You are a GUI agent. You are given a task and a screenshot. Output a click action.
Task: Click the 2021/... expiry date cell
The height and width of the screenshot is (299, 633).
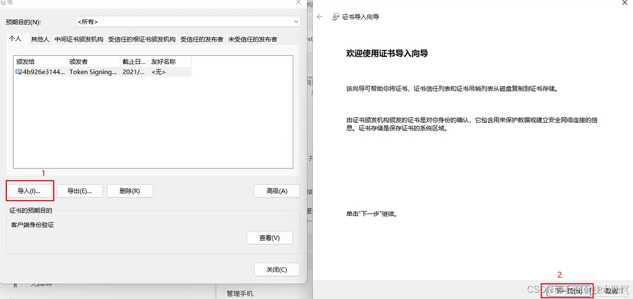tap(133, 72)
